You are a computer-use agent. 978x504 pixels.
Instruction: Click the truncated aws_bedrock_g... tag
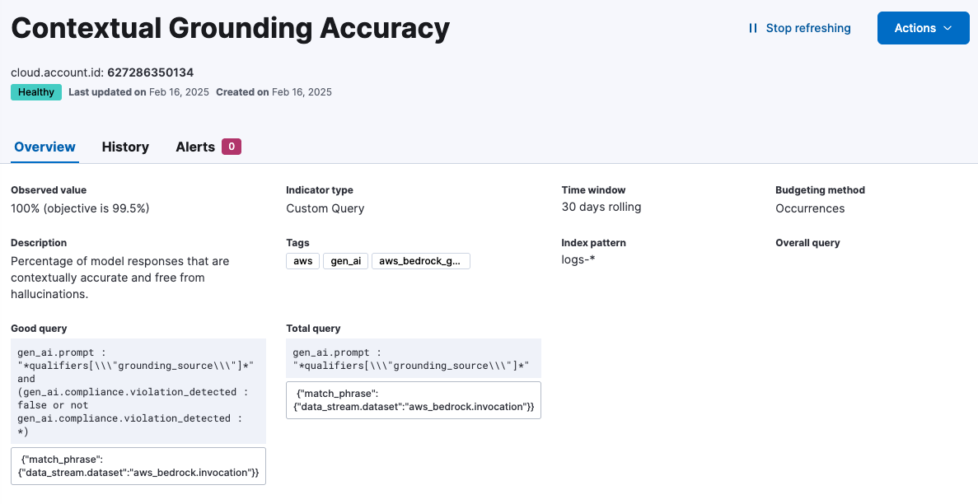coord(420,261)
